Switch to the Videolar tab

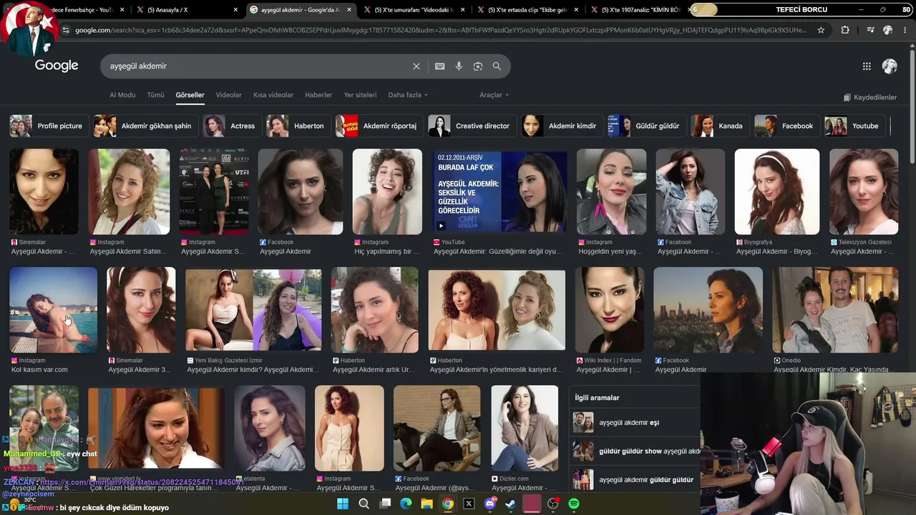point(229,95)
